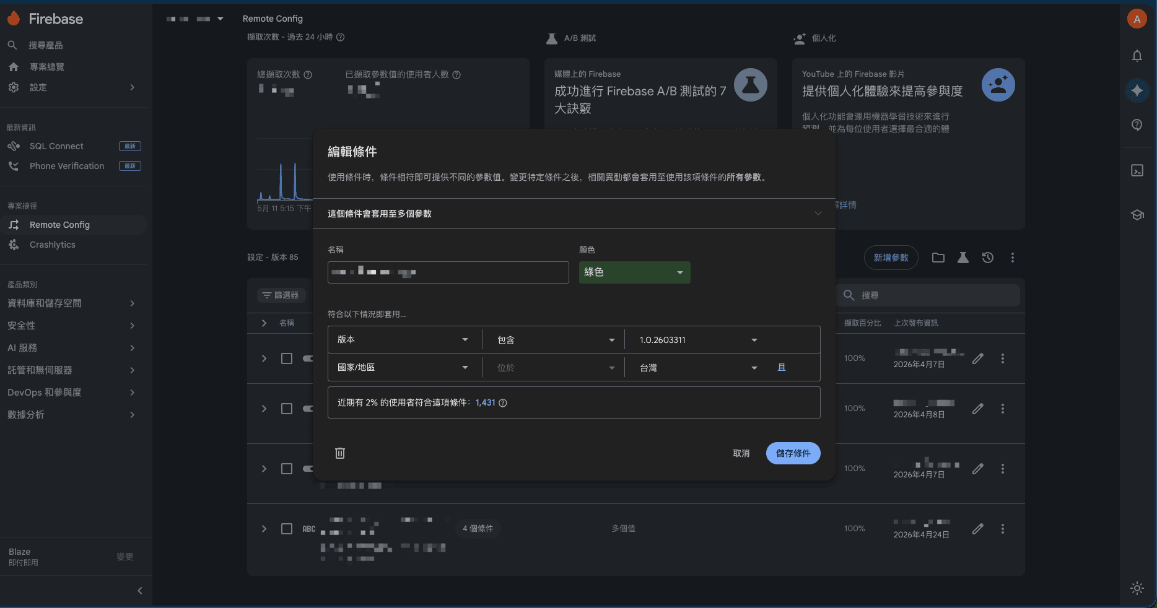Click the delete condition trash icon
This screenshot has height=608, width=1157.
(x=340, y=453)
